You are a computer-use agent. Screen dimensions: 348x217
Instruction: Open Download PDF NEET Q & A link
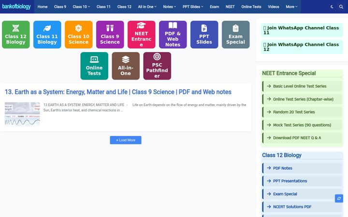point(302,138)
